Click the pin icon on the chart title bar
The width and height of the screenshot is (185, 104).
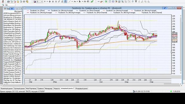[x=164, y=8]
